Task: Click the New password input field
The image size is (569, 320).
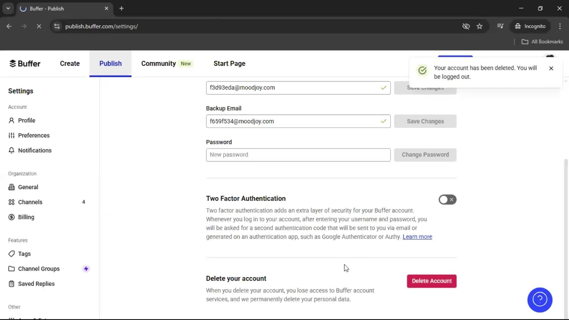Action: tap(298, 155)
